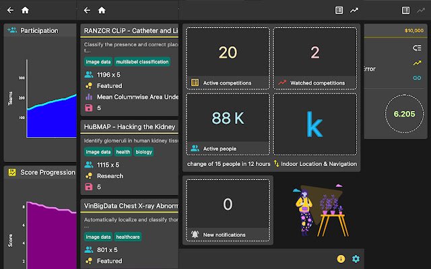Click the Featured label on the VinBigData card
Viewport: 431px width, 269px height.
[109, 261]
